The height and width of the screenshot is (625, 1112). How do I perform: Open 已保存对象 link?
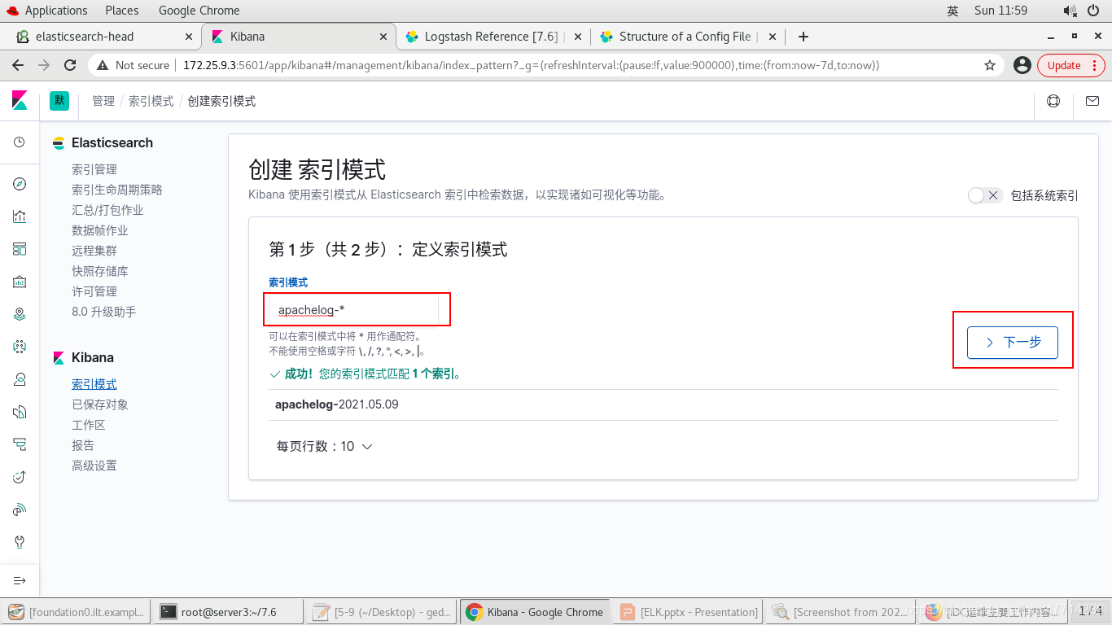(x=100, y=404)
